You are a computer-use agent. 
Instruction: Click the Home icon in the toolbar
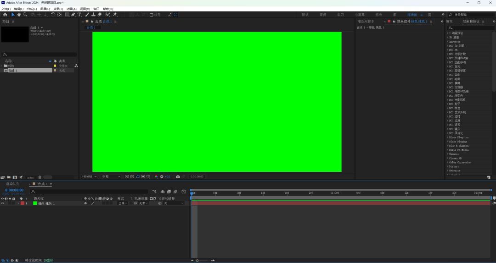tap(5, 15)
